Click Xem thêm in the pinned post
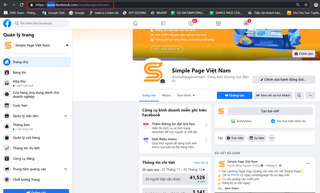Image resolution: width=320 pixels, height=193 pixels. pos(232,188)
